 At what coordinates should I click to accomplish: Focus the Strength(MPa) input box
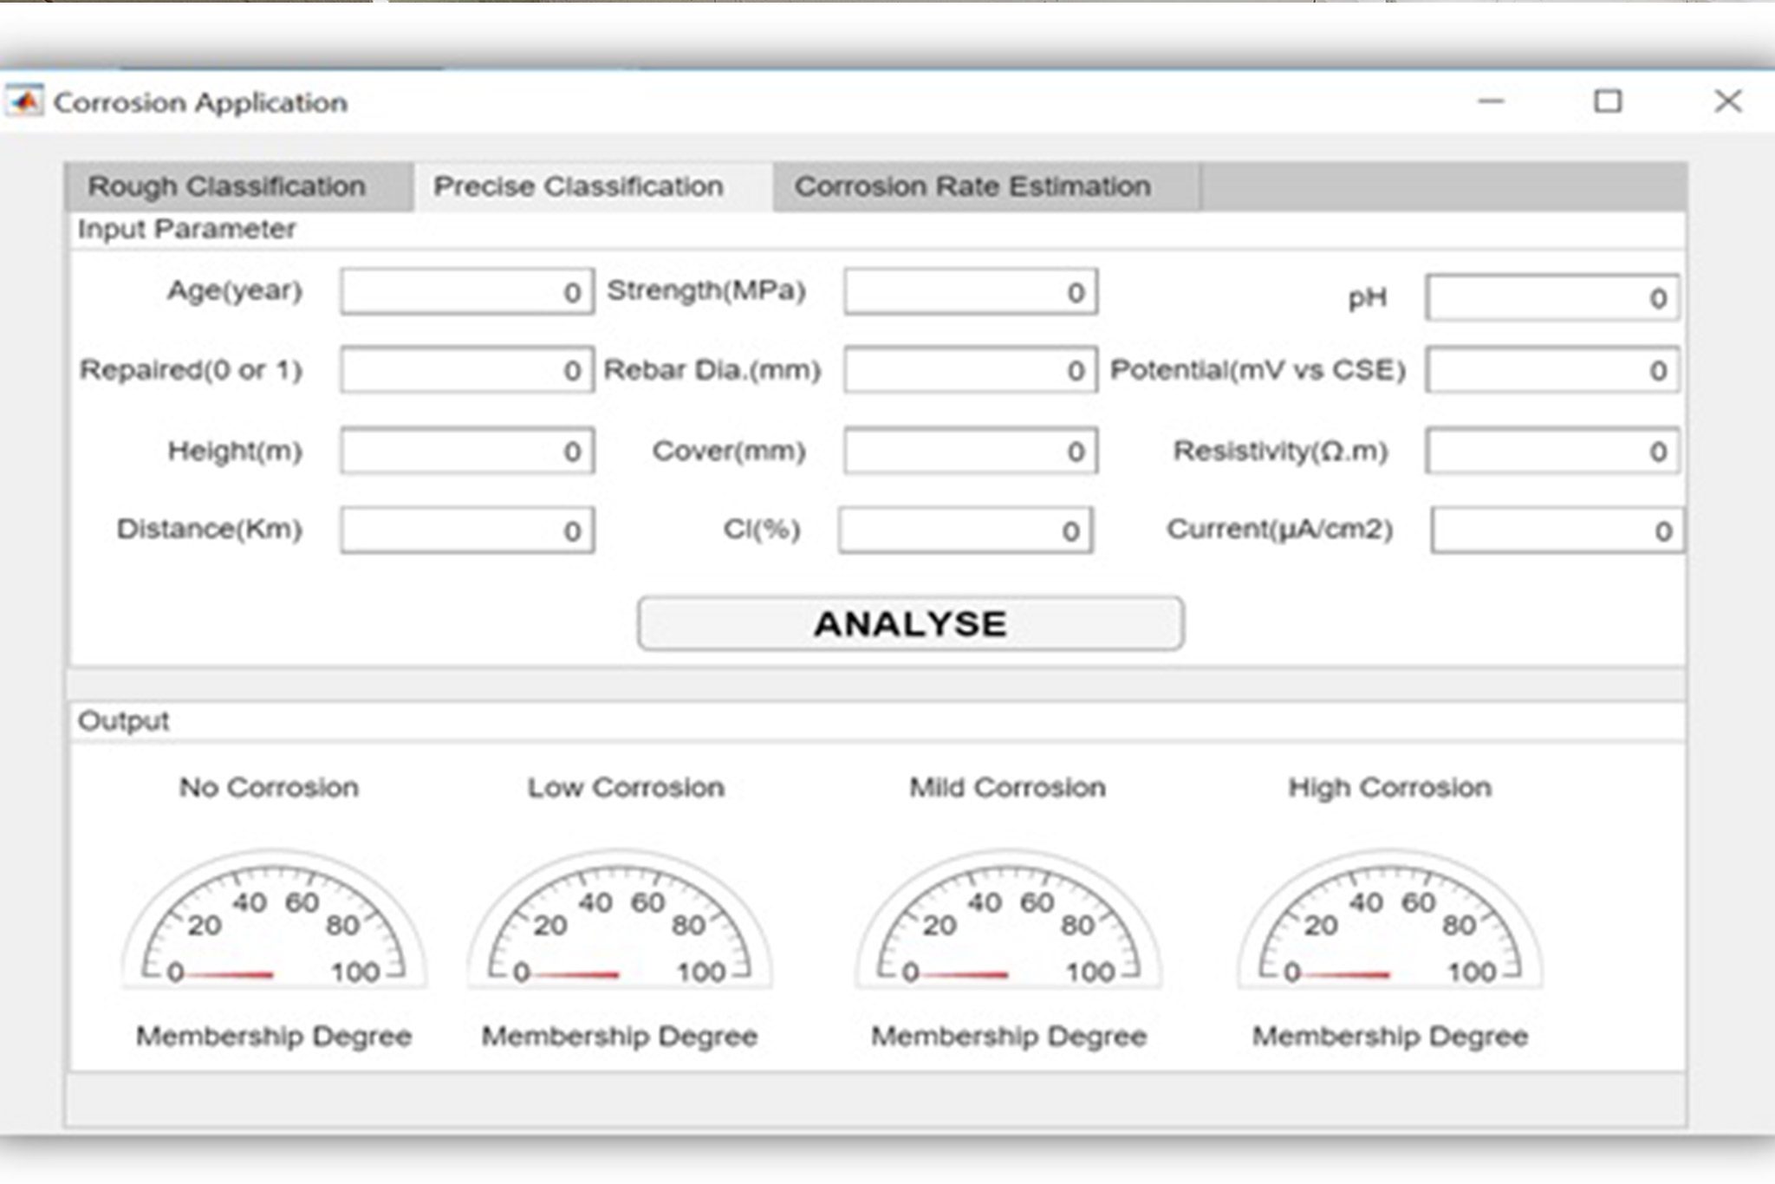click(x=971, y=292)
